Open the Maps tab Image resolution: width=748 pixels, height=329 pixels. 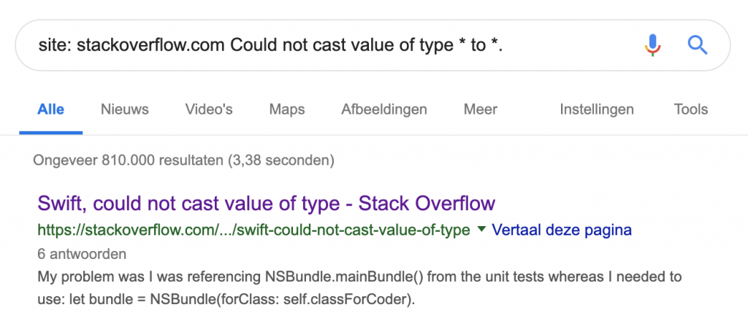click(287, 109)
